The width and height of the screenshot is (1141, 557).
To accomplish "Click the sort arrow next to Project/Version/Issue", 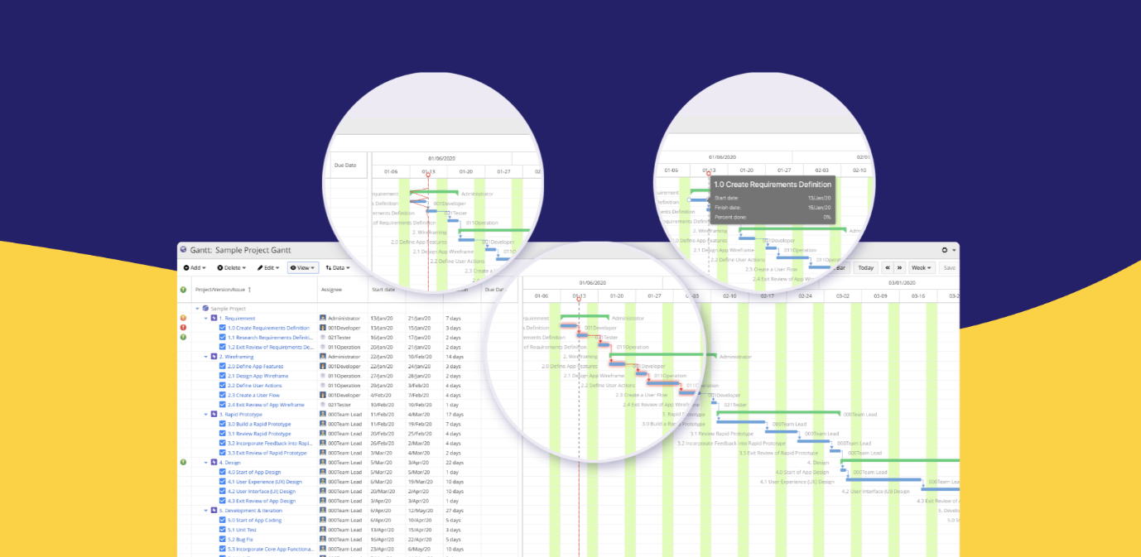I will click(x=249, y=290).
